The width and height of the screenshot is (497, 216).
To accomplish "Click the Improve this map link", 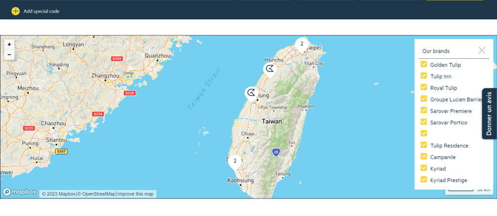I will (x=136, y=194).
